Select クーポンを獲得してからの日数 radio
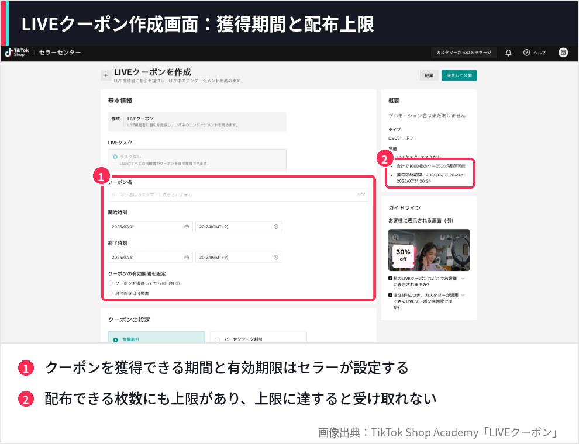579x444 pixels. pos(111,283)
